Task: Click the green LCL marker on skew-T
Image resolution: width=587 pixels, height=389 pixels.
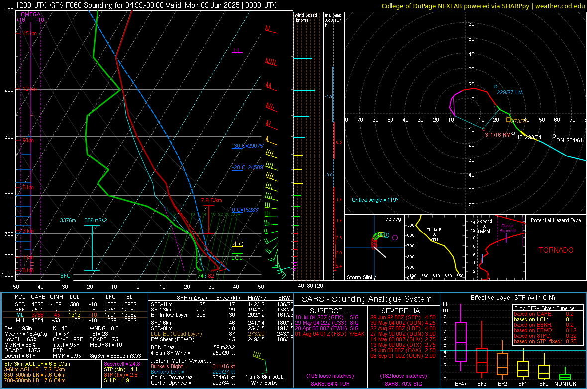Action: click(237, 258)
